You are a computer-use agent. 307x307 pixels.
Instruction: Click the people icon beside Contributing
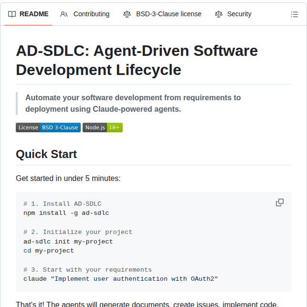(64, 14)
